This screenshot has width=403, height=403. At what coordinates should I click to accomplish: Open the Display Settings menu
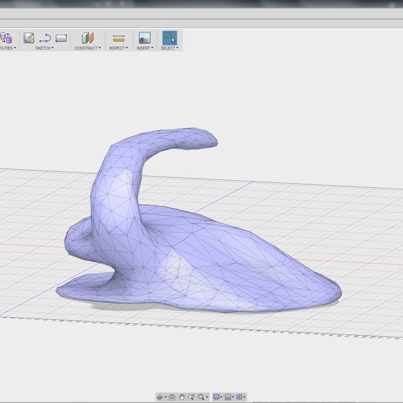(x=216, y=397)
